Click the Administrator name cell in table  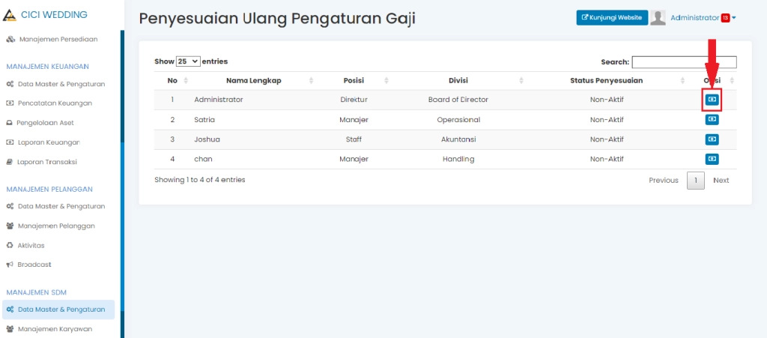click(218, 100)
